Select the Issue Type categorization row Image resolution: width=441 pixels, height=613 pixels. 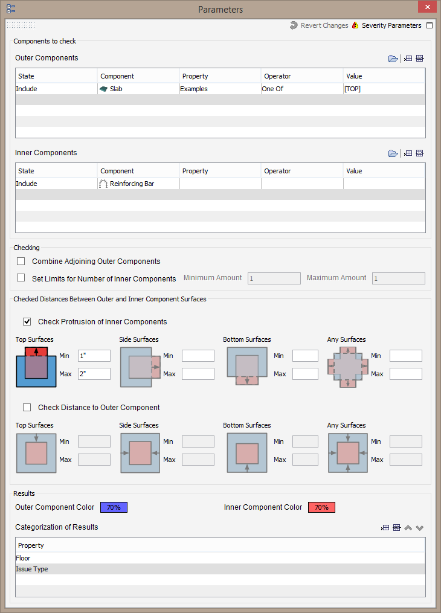click(220, 569)
